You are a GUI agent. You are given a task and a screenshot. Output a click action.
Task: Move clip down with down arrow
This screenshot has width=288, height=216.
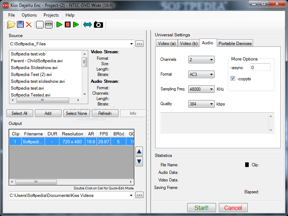click(x=139, y=161)
